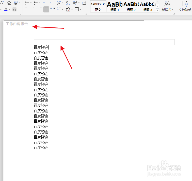Apply distributed alignment to paragraph

pyautogui.click(x=53, y=9)
